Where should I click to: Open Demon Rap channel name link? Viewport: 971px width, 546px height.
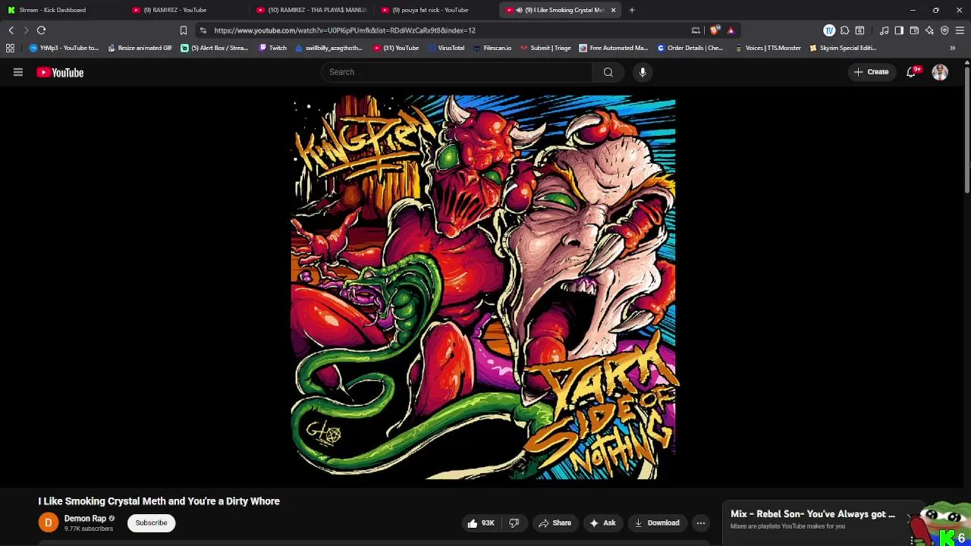click(x=85, y=519)
